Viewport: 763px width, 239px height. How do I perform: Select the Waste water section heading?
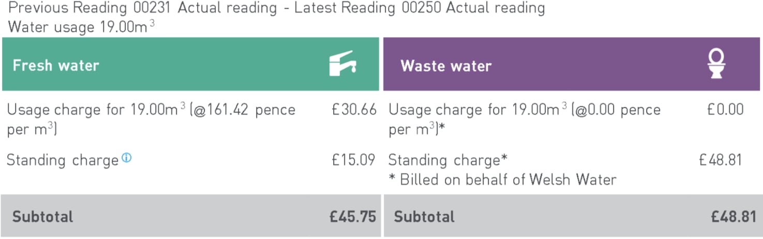pyautogui.click(x=446, y=66)
